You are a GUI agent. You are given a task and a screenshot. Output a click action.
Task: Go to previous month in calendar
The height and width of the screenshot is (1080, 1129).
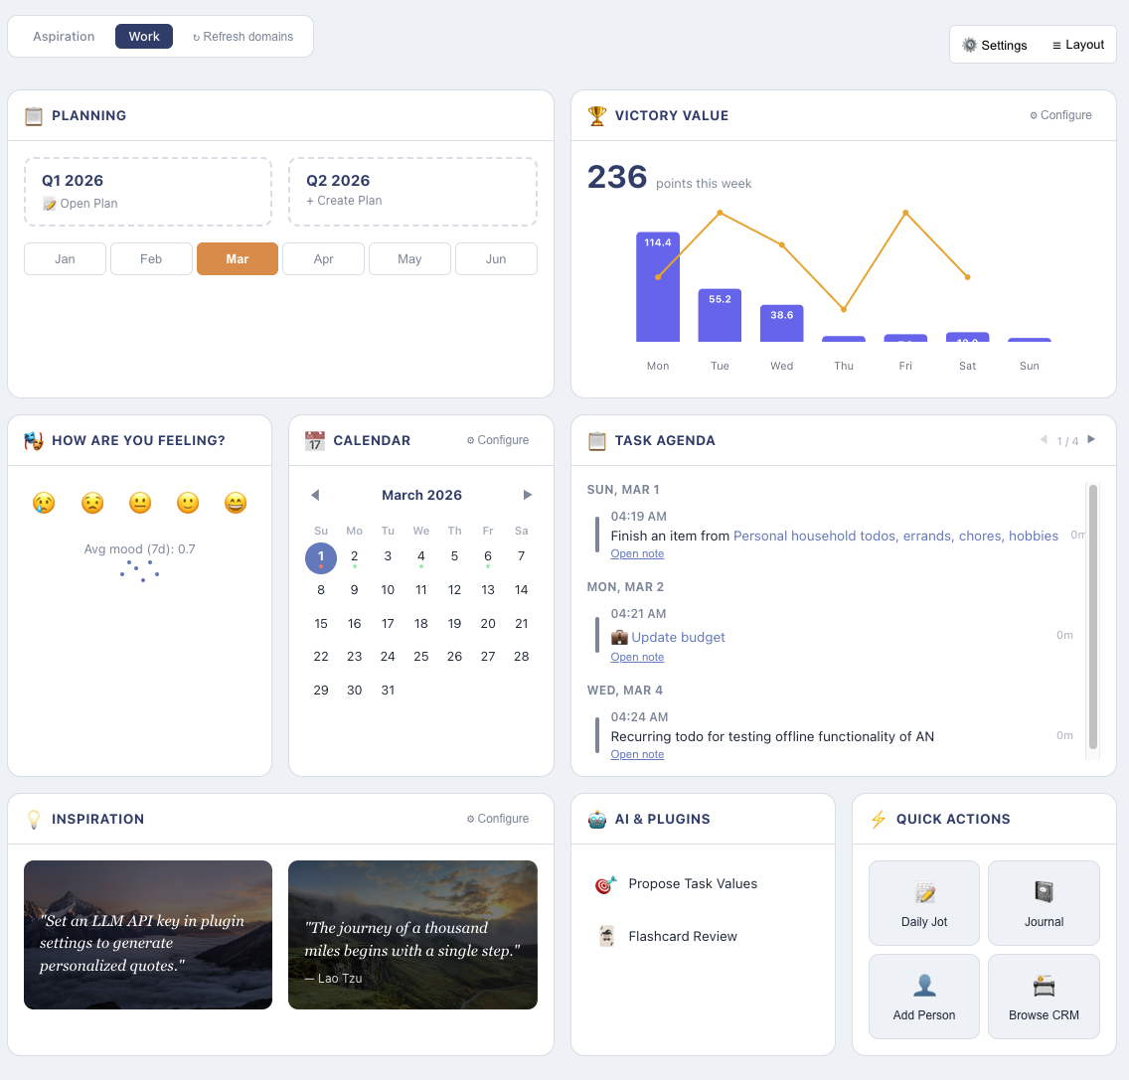pyautogui.click(x=315, y=495)
